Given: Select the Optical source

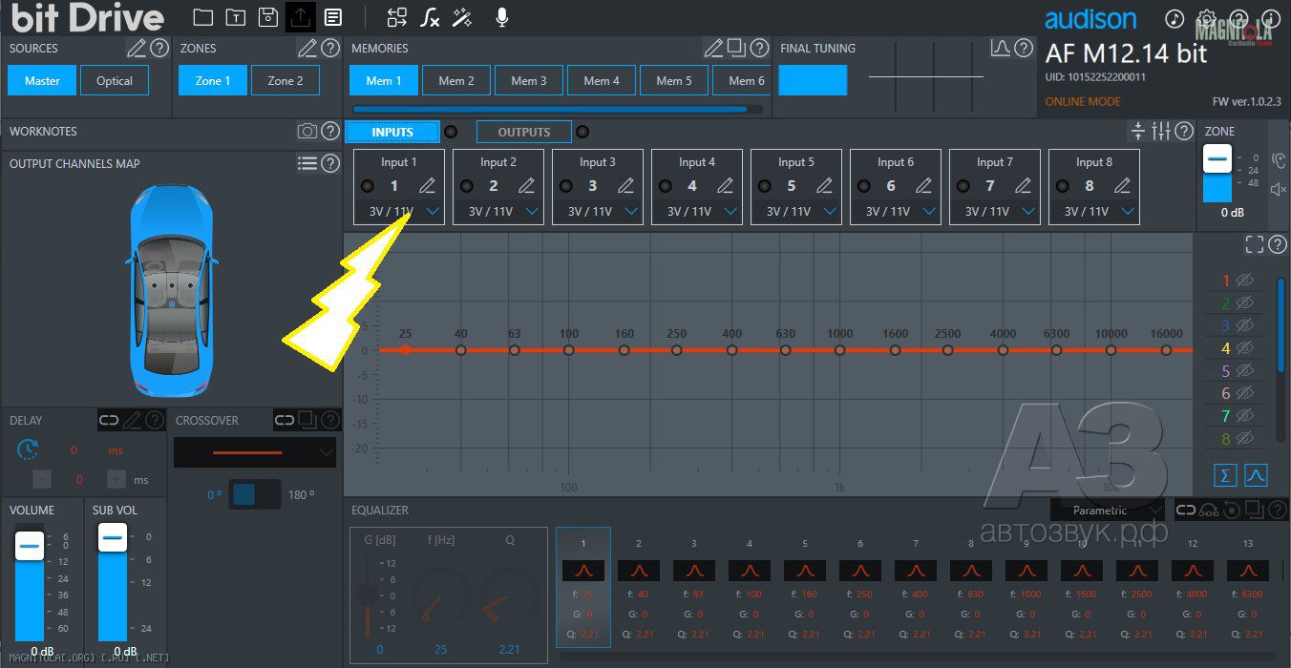Looking at the screenshot, I should point(115,81).
